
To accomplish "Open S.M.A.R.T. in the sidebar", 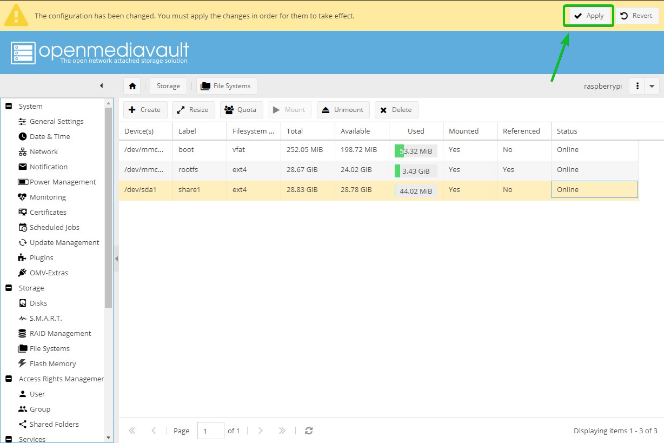I will [x=45, y=318].
